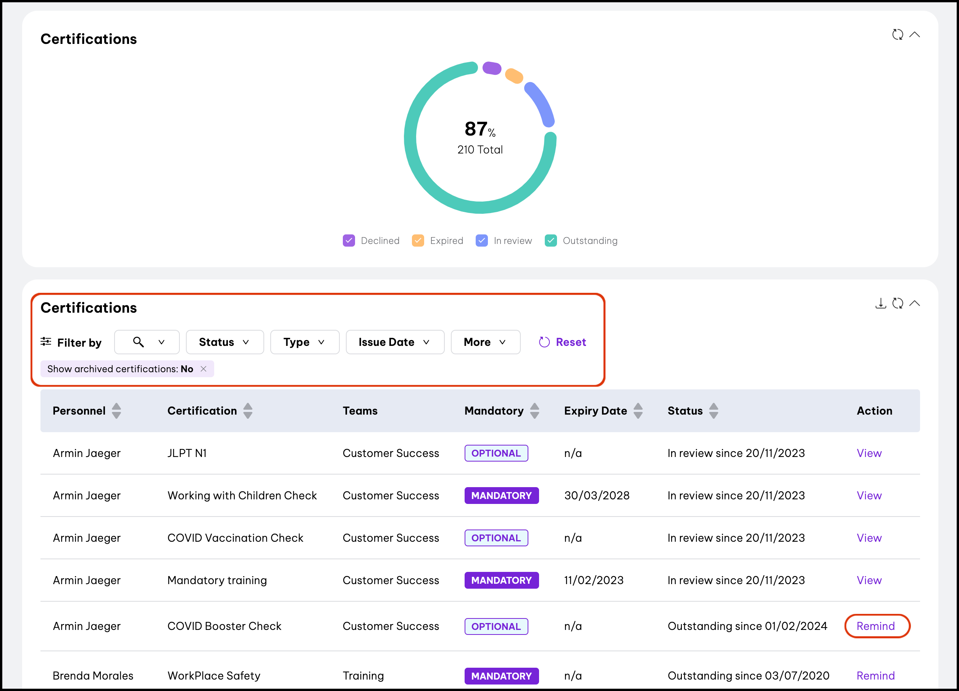Disable the In review legend checkbox
959x691 pixels.
[482, 241]
